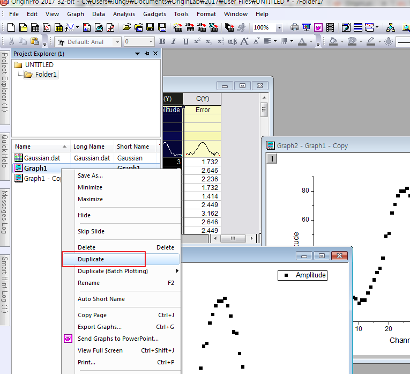The width and height of the screenshot is (410, 374).
Task: Click the Import Single ASCII icon
Action: pyautogui.click(x=190, y=27)
